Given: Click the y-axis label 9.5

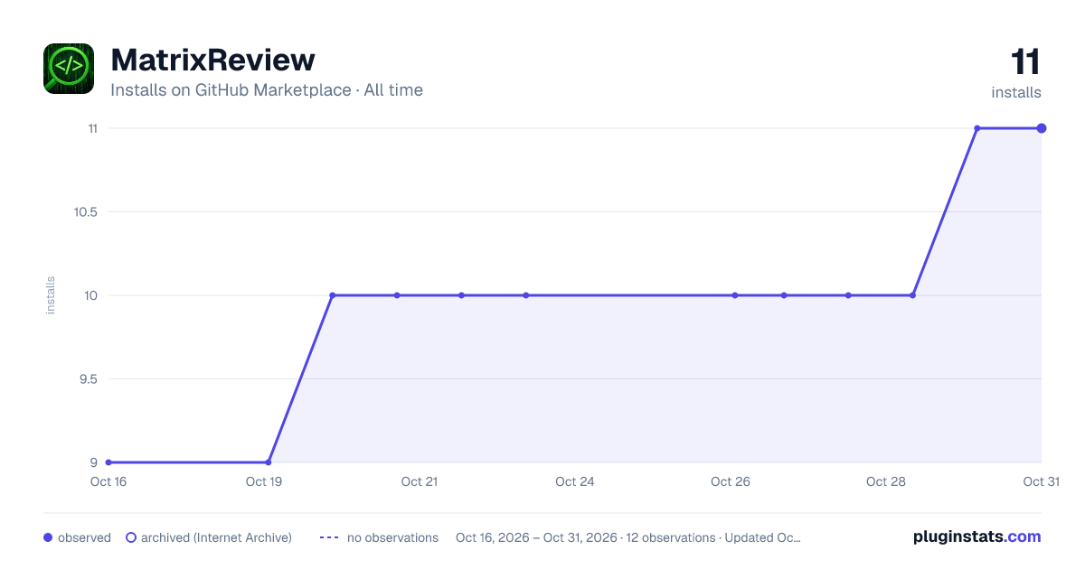Looking at the screenshot, I should [88, 379].
